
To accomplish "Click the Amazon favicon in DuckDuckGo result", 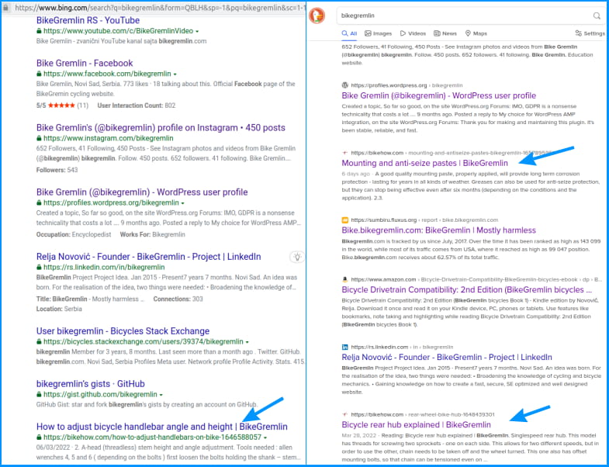I will 344,279.
